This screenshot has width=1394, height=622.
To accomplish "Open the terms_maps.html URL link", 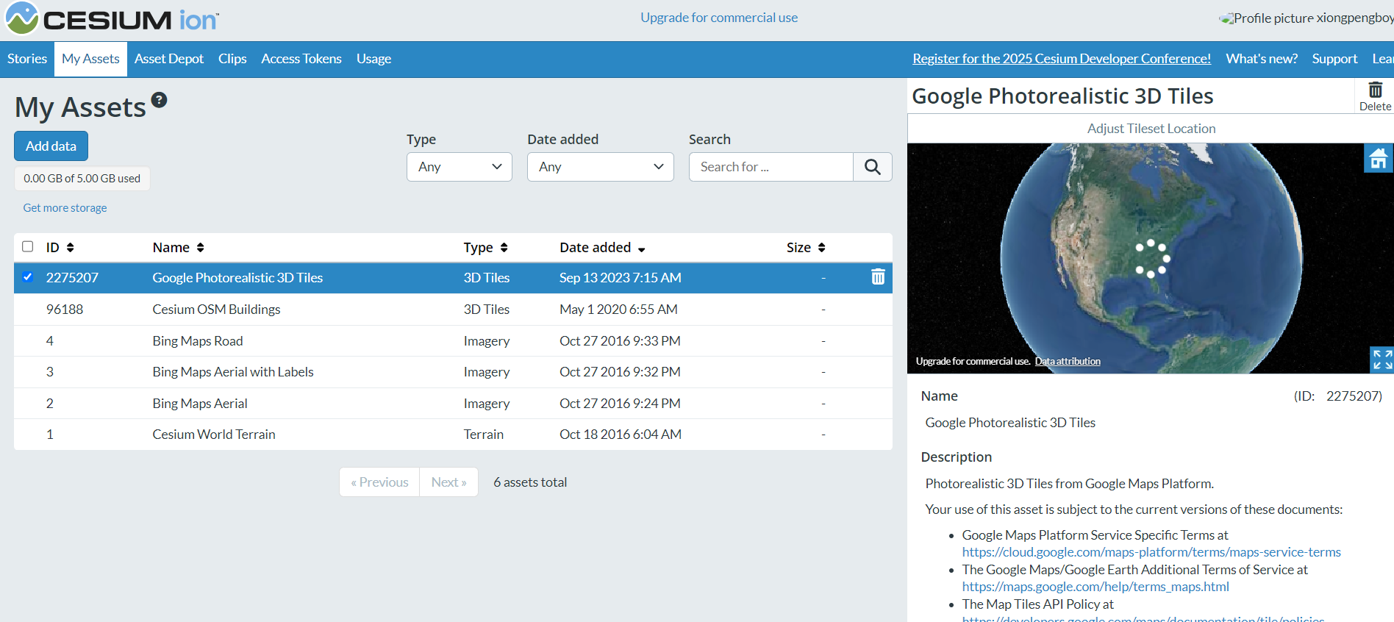I will coord(1095,587).
